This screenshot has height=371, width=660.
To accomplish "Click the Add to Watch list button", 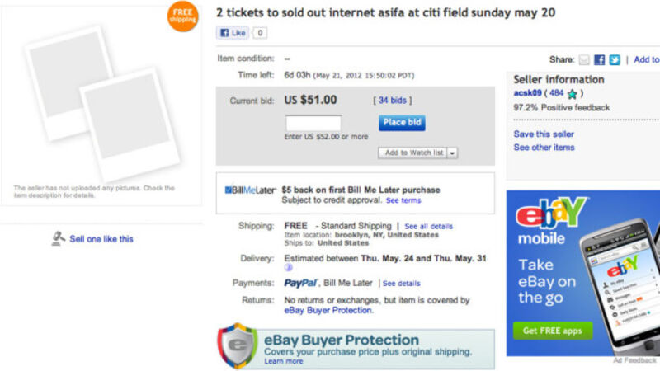I will click(413, 153).
